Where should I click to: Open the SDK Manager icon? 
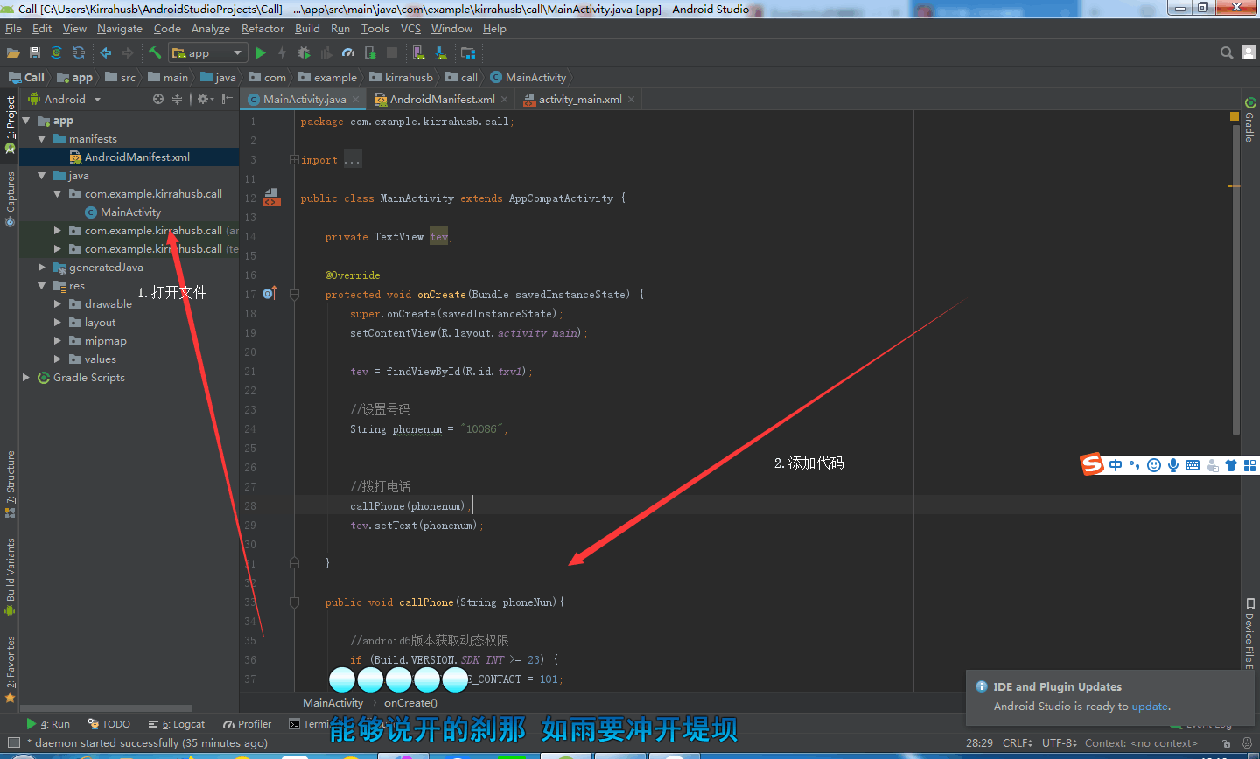[x=441, y=53]
